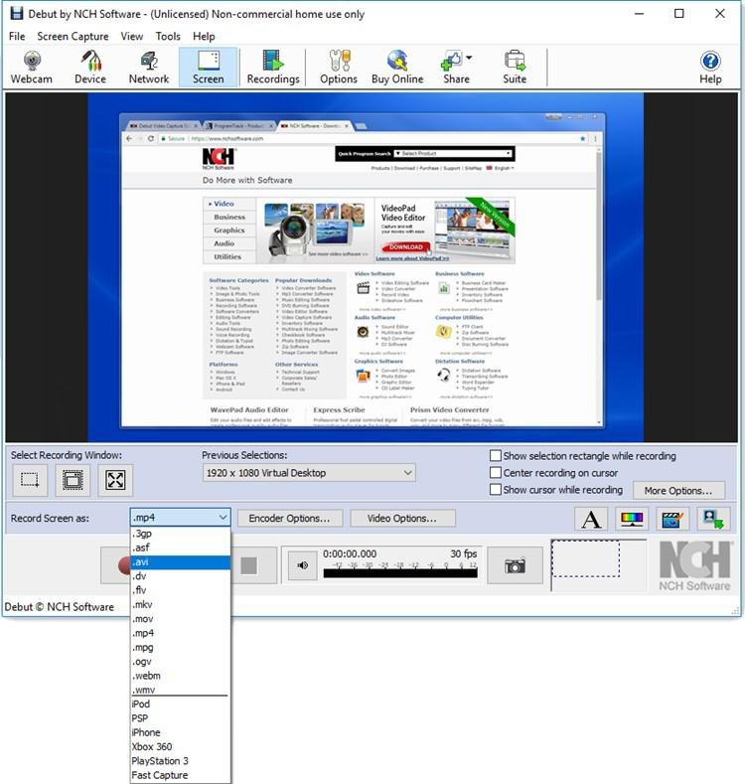Open the Tools menu

168,36
